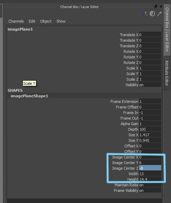This screenshot has height=203, width=171.
Task: Click the Scale Z value field
Action: click(x=150, y=79)
